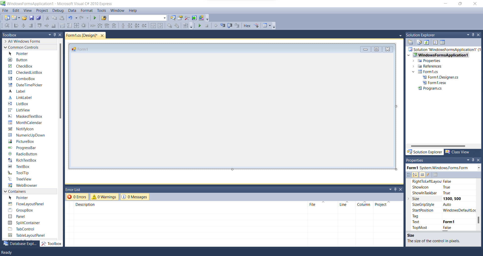Viewport: 483px width, 256px height.
Task: Pin the Toolbox panel with auto-hide pin
Action: pyautogui.click(x=55, y=35)
